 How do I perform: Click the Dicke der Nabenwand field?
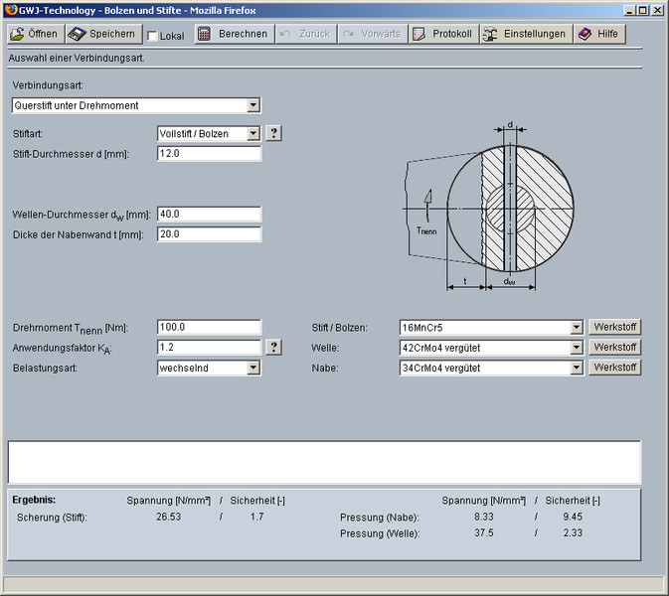(209, 234)
